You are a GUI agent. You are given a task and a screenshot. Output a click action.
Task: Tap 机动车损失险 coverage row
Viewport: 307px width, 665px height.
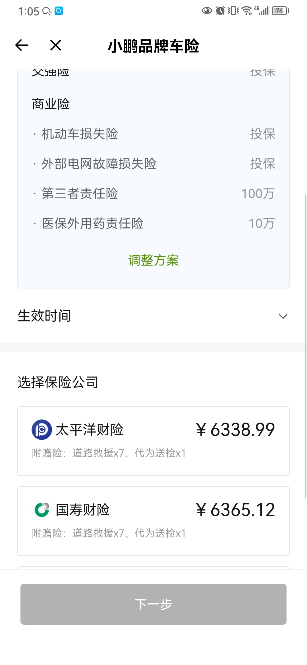point(153,134)
